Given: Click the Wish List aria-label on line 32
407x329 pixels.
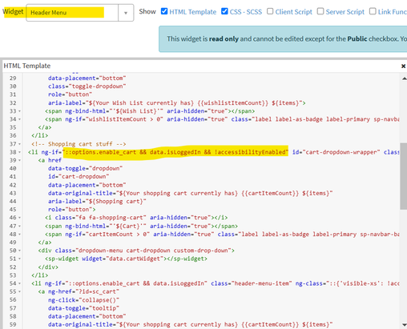Looking at the screenshot, I should [177, 103].
